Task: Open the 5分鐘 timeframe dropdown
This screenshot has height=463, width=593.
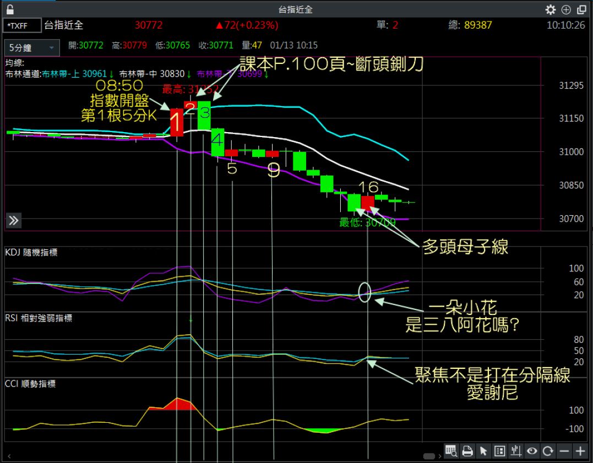Action: pos(31,48)
